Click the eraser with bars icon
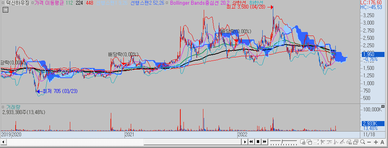 [349, 142]
